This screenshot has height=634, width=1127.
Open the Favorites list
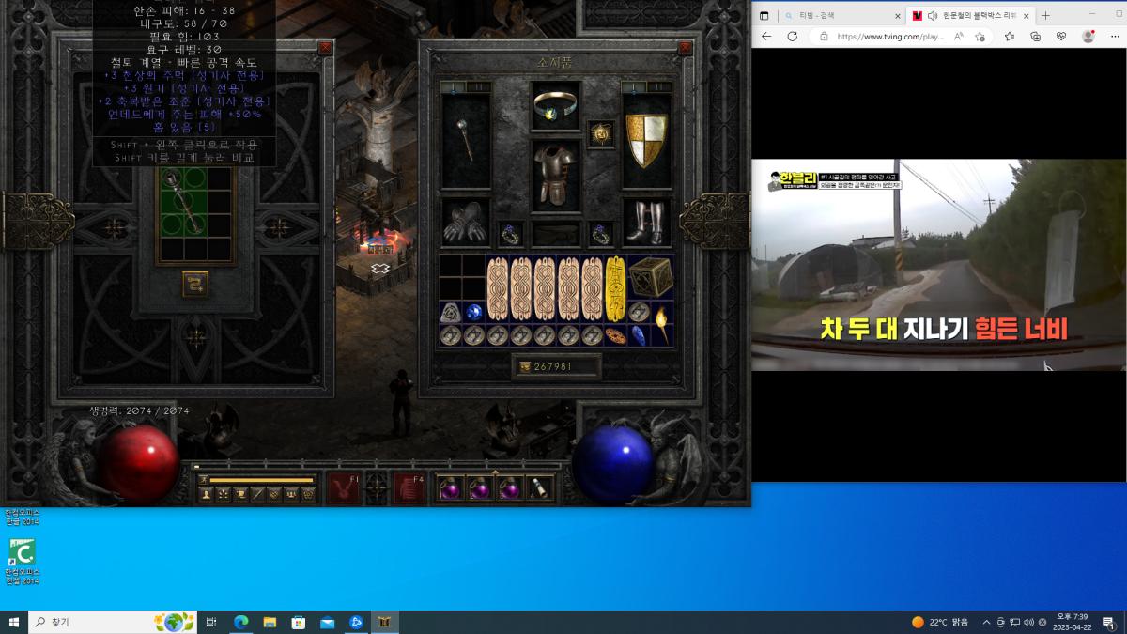[x=1009, y=37]
